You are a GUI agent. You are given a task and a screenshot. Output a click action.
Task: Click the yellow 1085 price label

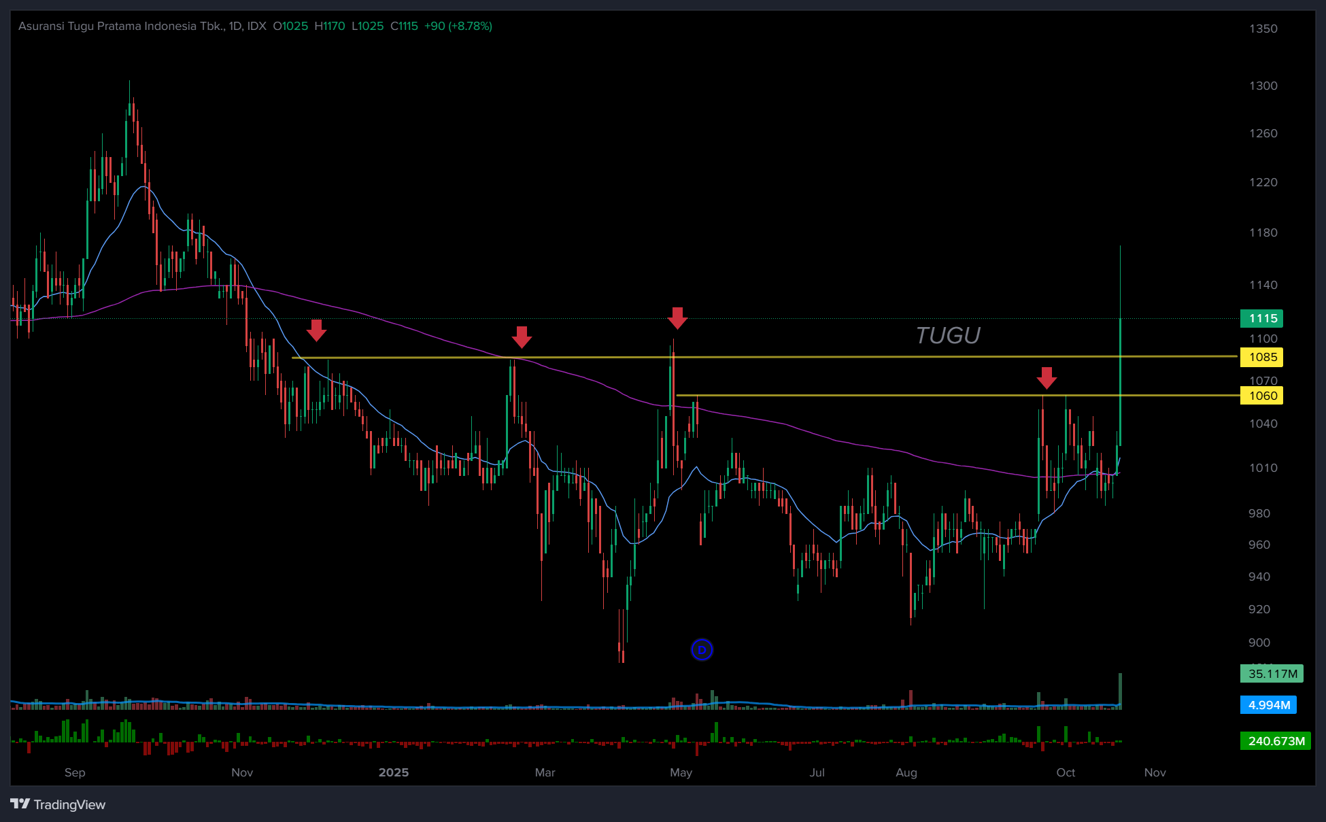1262,357
